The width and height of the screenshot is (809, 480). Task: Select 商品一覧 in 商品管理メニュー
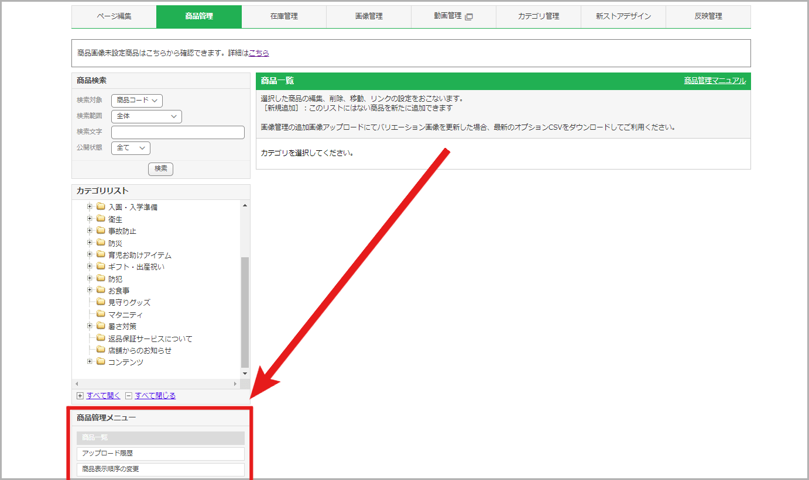coord(160,438)
